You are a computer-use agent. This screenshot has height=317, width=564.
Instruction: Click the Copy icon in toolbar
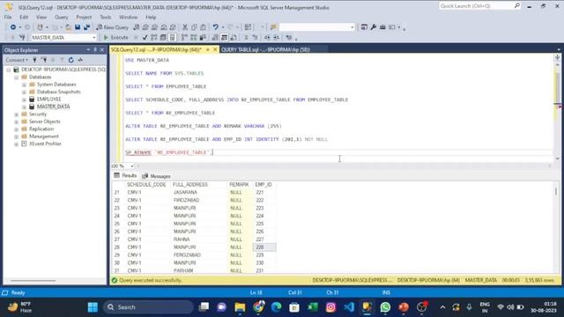(194, 27)
